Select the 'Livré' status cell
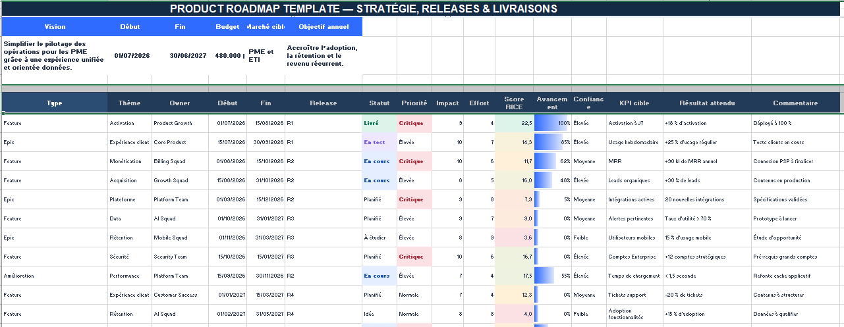The height and width of the screenshot is (327, 844). pyautogui.click(x=380, y=123)
